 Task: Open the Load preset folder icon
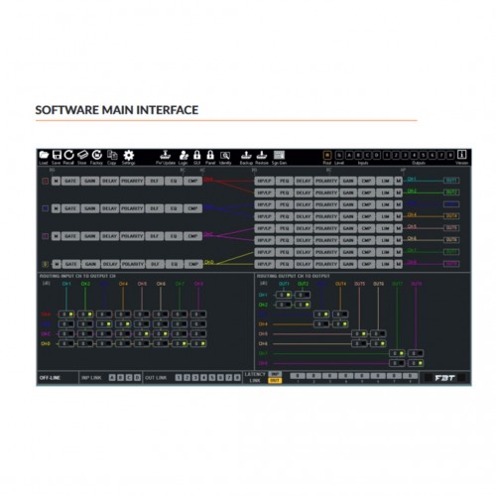coord(44,155)
